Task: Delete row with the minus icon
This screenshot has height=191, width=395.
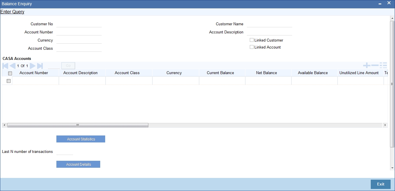Action: [x=375, y=66]
